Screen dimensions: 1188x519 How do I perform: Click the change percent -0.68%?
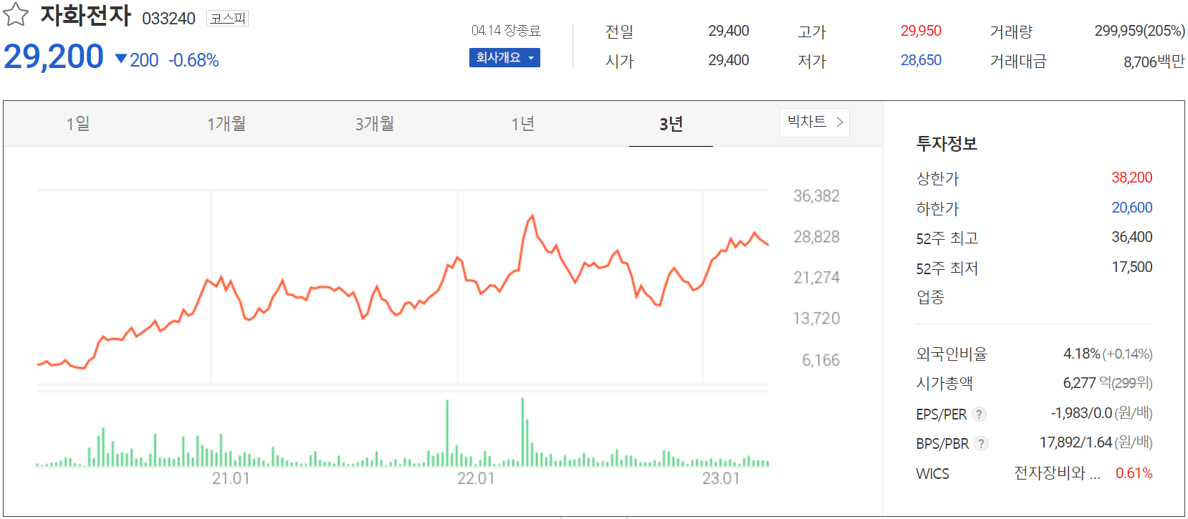pos(193,60)
